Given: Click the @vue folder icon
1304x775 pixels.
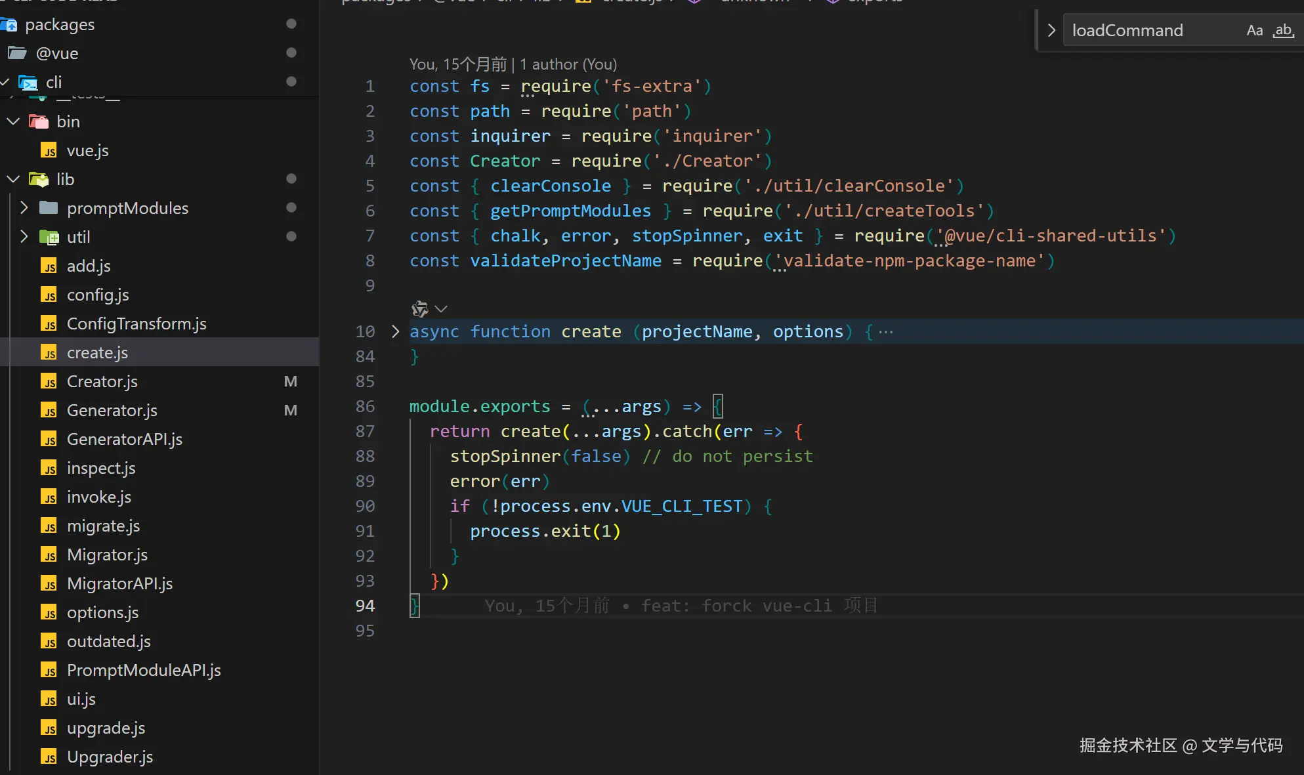Looking at the screenshot, I should click(17, 53).
